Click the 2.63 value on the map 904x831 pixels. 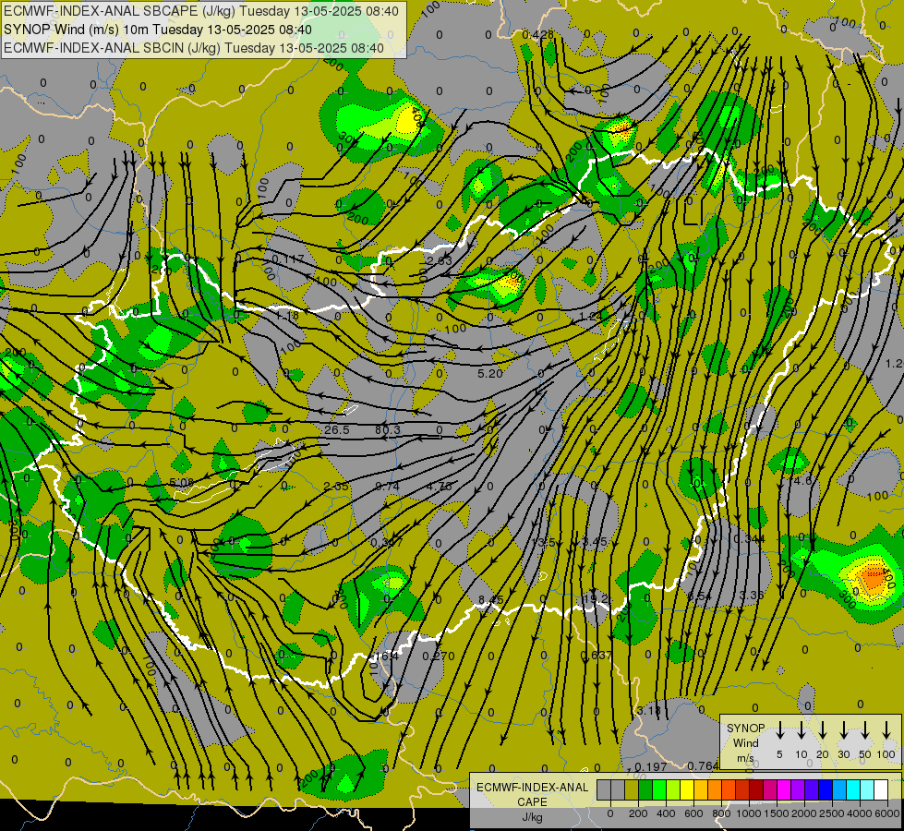point(440,260)
